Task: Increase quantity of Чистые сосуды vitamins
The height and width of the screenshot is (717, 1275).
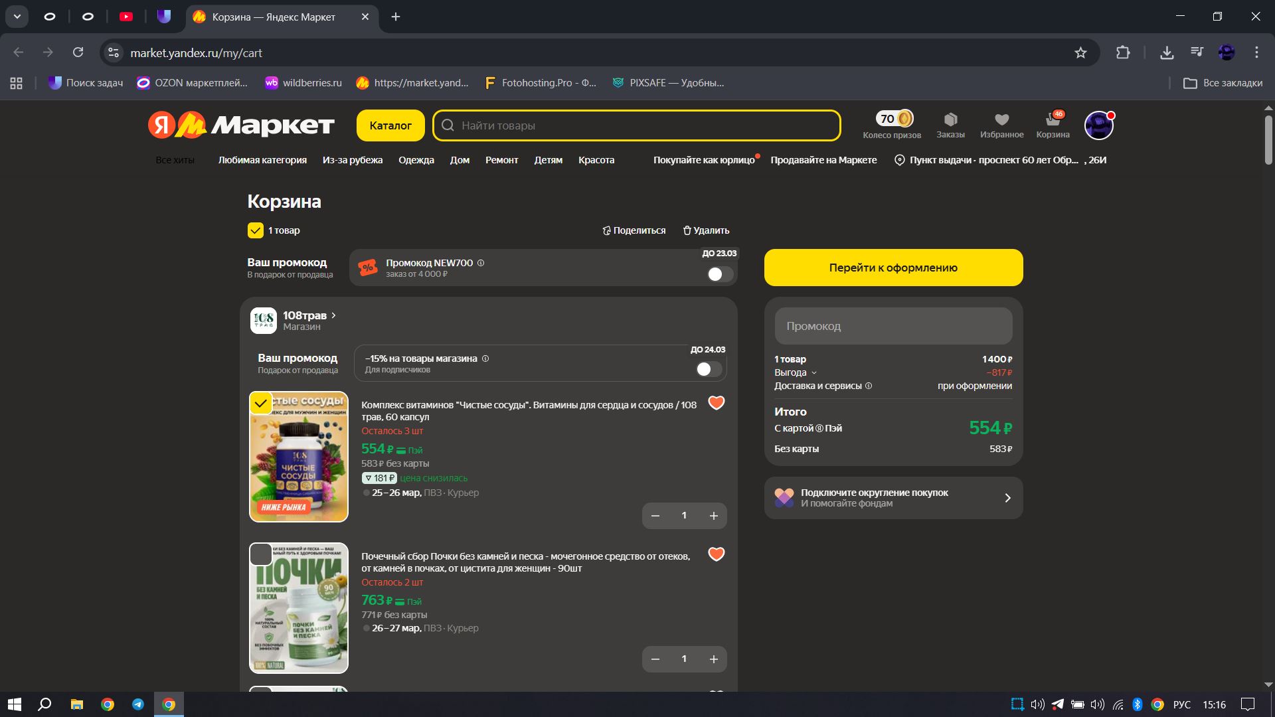Action: 713,516
